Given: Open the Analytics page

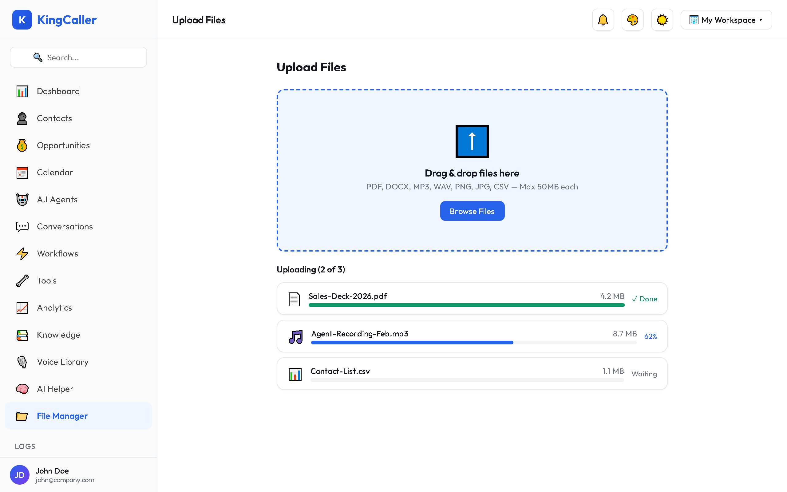Looking at the screenshot, I should pyautogui.click(x=54, y=307).
